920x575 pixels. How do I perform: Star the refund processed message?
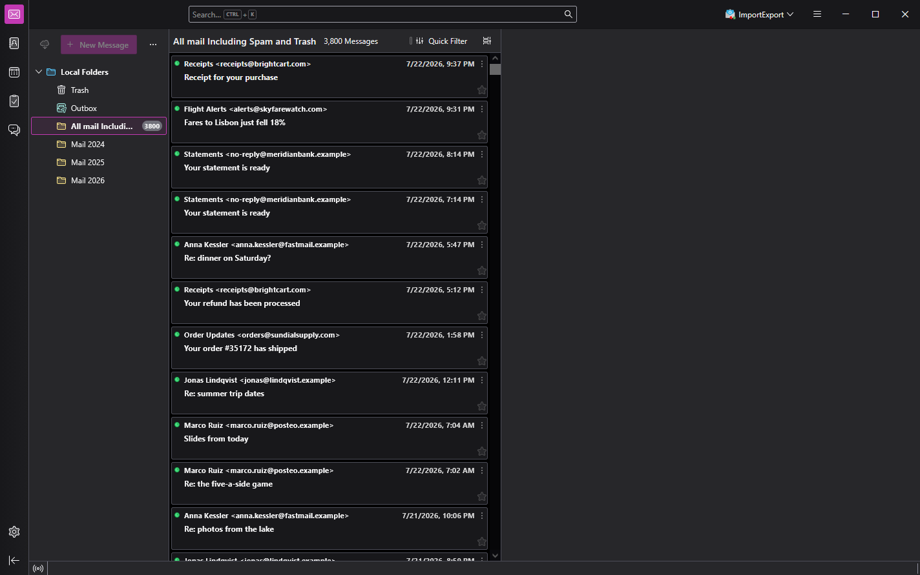point(481,316)
